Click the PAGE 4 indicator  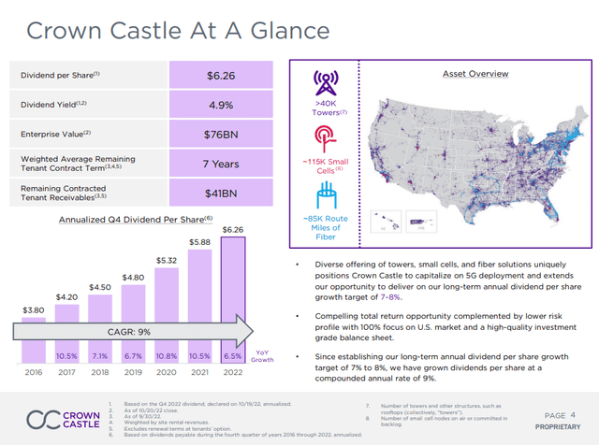tap(560, 415)
